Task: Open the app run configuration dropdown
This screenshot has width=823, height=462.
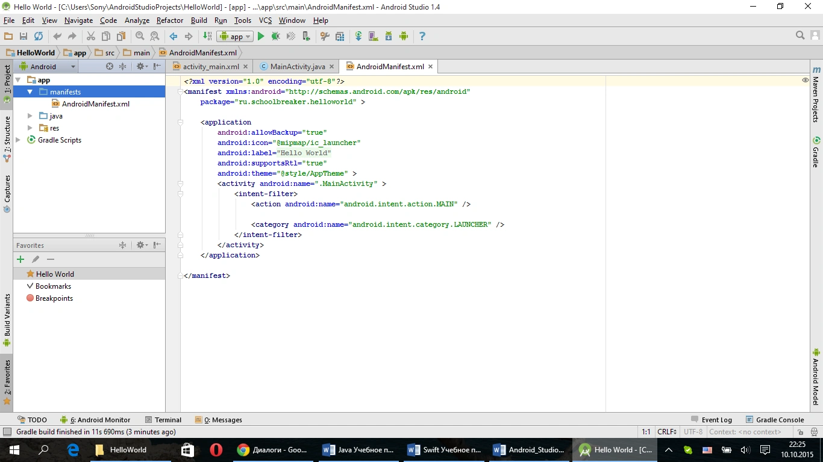Action: pyautogui.click(x=236, y=37)
